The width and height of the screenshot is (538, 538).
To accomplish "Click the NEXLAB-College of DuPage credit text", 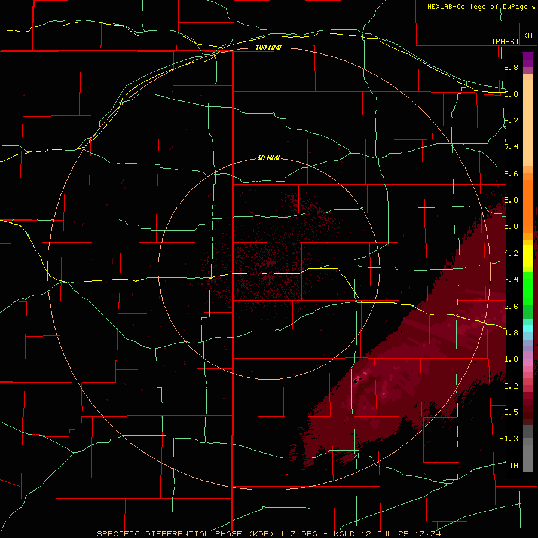I will [x=478, y=7].
